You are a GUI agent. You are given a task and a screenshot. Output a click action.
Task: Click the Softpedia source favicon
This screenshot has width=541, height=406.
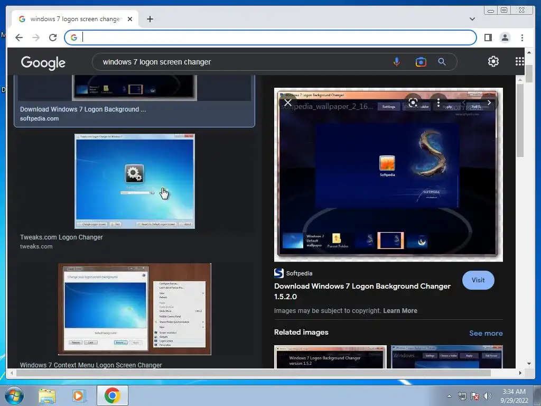(279, 273)
